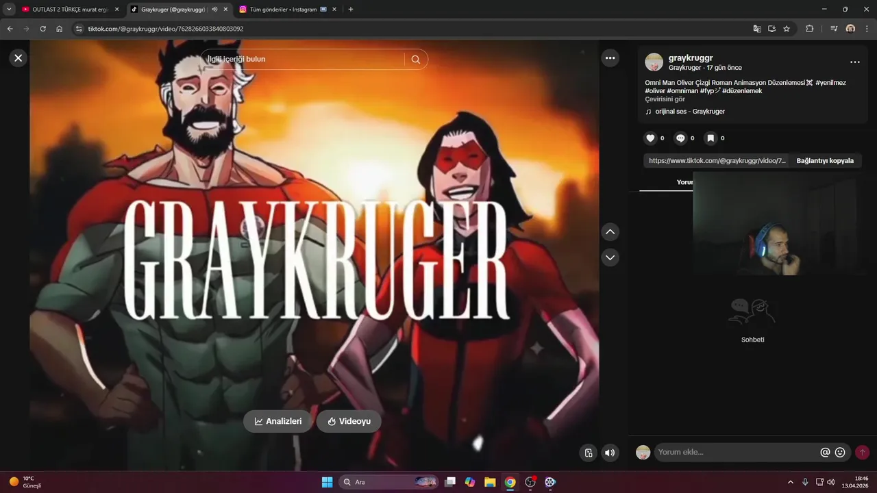Open Windows Start menu
Screen dimensions: 877x493
pos(328,482)
